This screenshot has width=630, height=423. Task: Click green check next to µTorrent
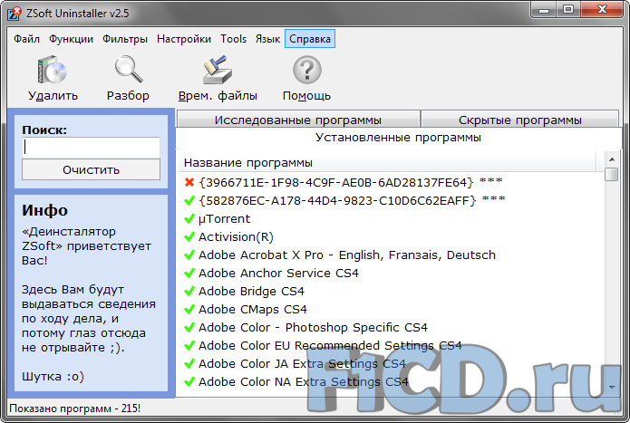189,218
